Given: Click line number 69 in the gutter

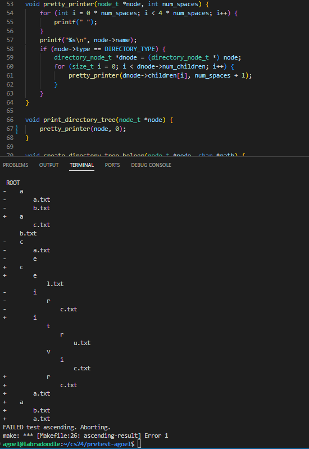Looking at the screenshot, I should (x=10, y=147).
